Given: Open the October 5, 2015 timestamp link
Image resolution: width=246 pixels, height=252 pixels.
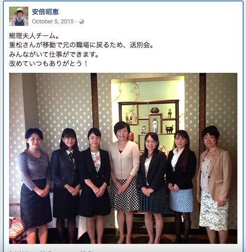Looking at the screenshot, I should 53,22.
